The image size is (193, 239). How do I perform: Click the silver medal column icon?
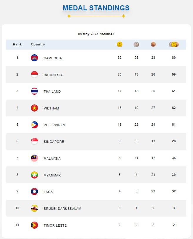point(136,45)
